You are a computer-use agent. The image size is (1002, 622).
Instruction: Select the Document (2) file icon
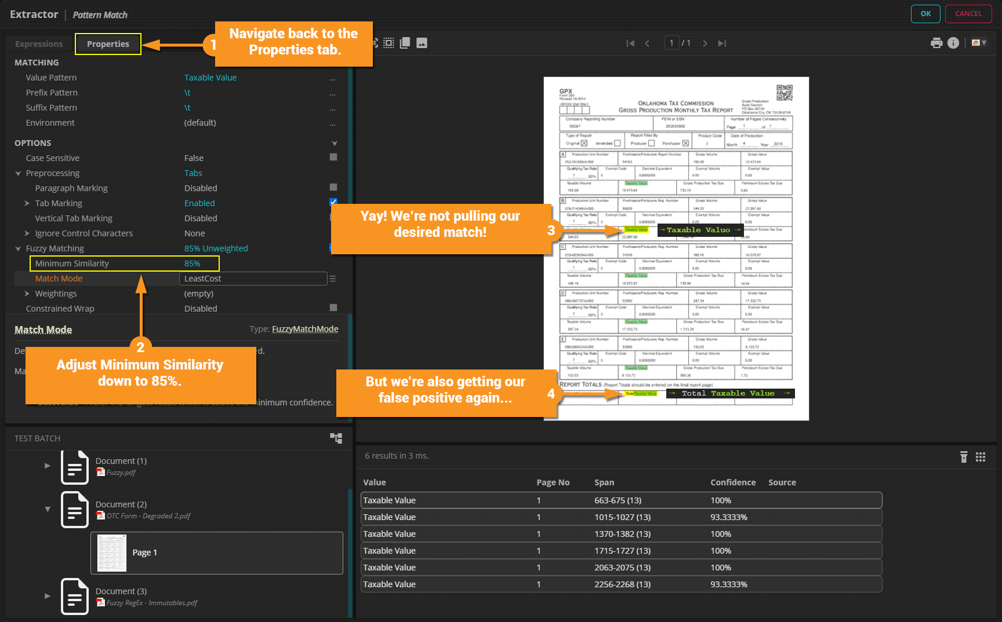(x=75, y=510)
